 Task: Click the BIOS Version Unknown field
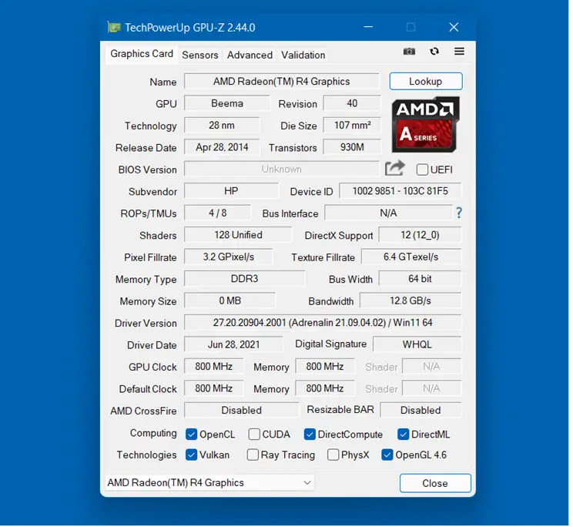click(x=282, y=170)
